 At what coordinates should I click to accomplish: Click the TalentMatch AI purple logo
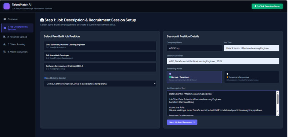[x=6, y=6]
